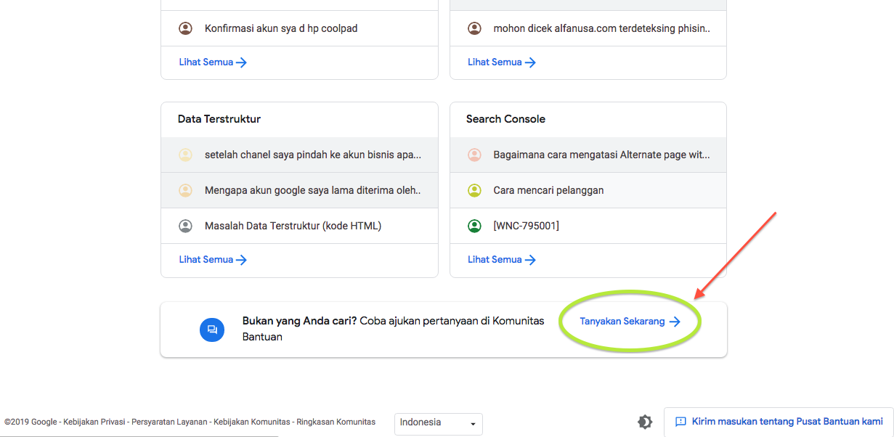Click the Tanyakan Sekarang link
The height and width of the screenshot is (437, 894).
[630, 322]
